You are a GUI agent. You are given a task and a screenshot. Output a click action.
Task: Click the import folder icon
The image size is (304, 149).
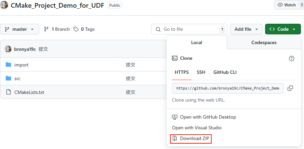8,65
